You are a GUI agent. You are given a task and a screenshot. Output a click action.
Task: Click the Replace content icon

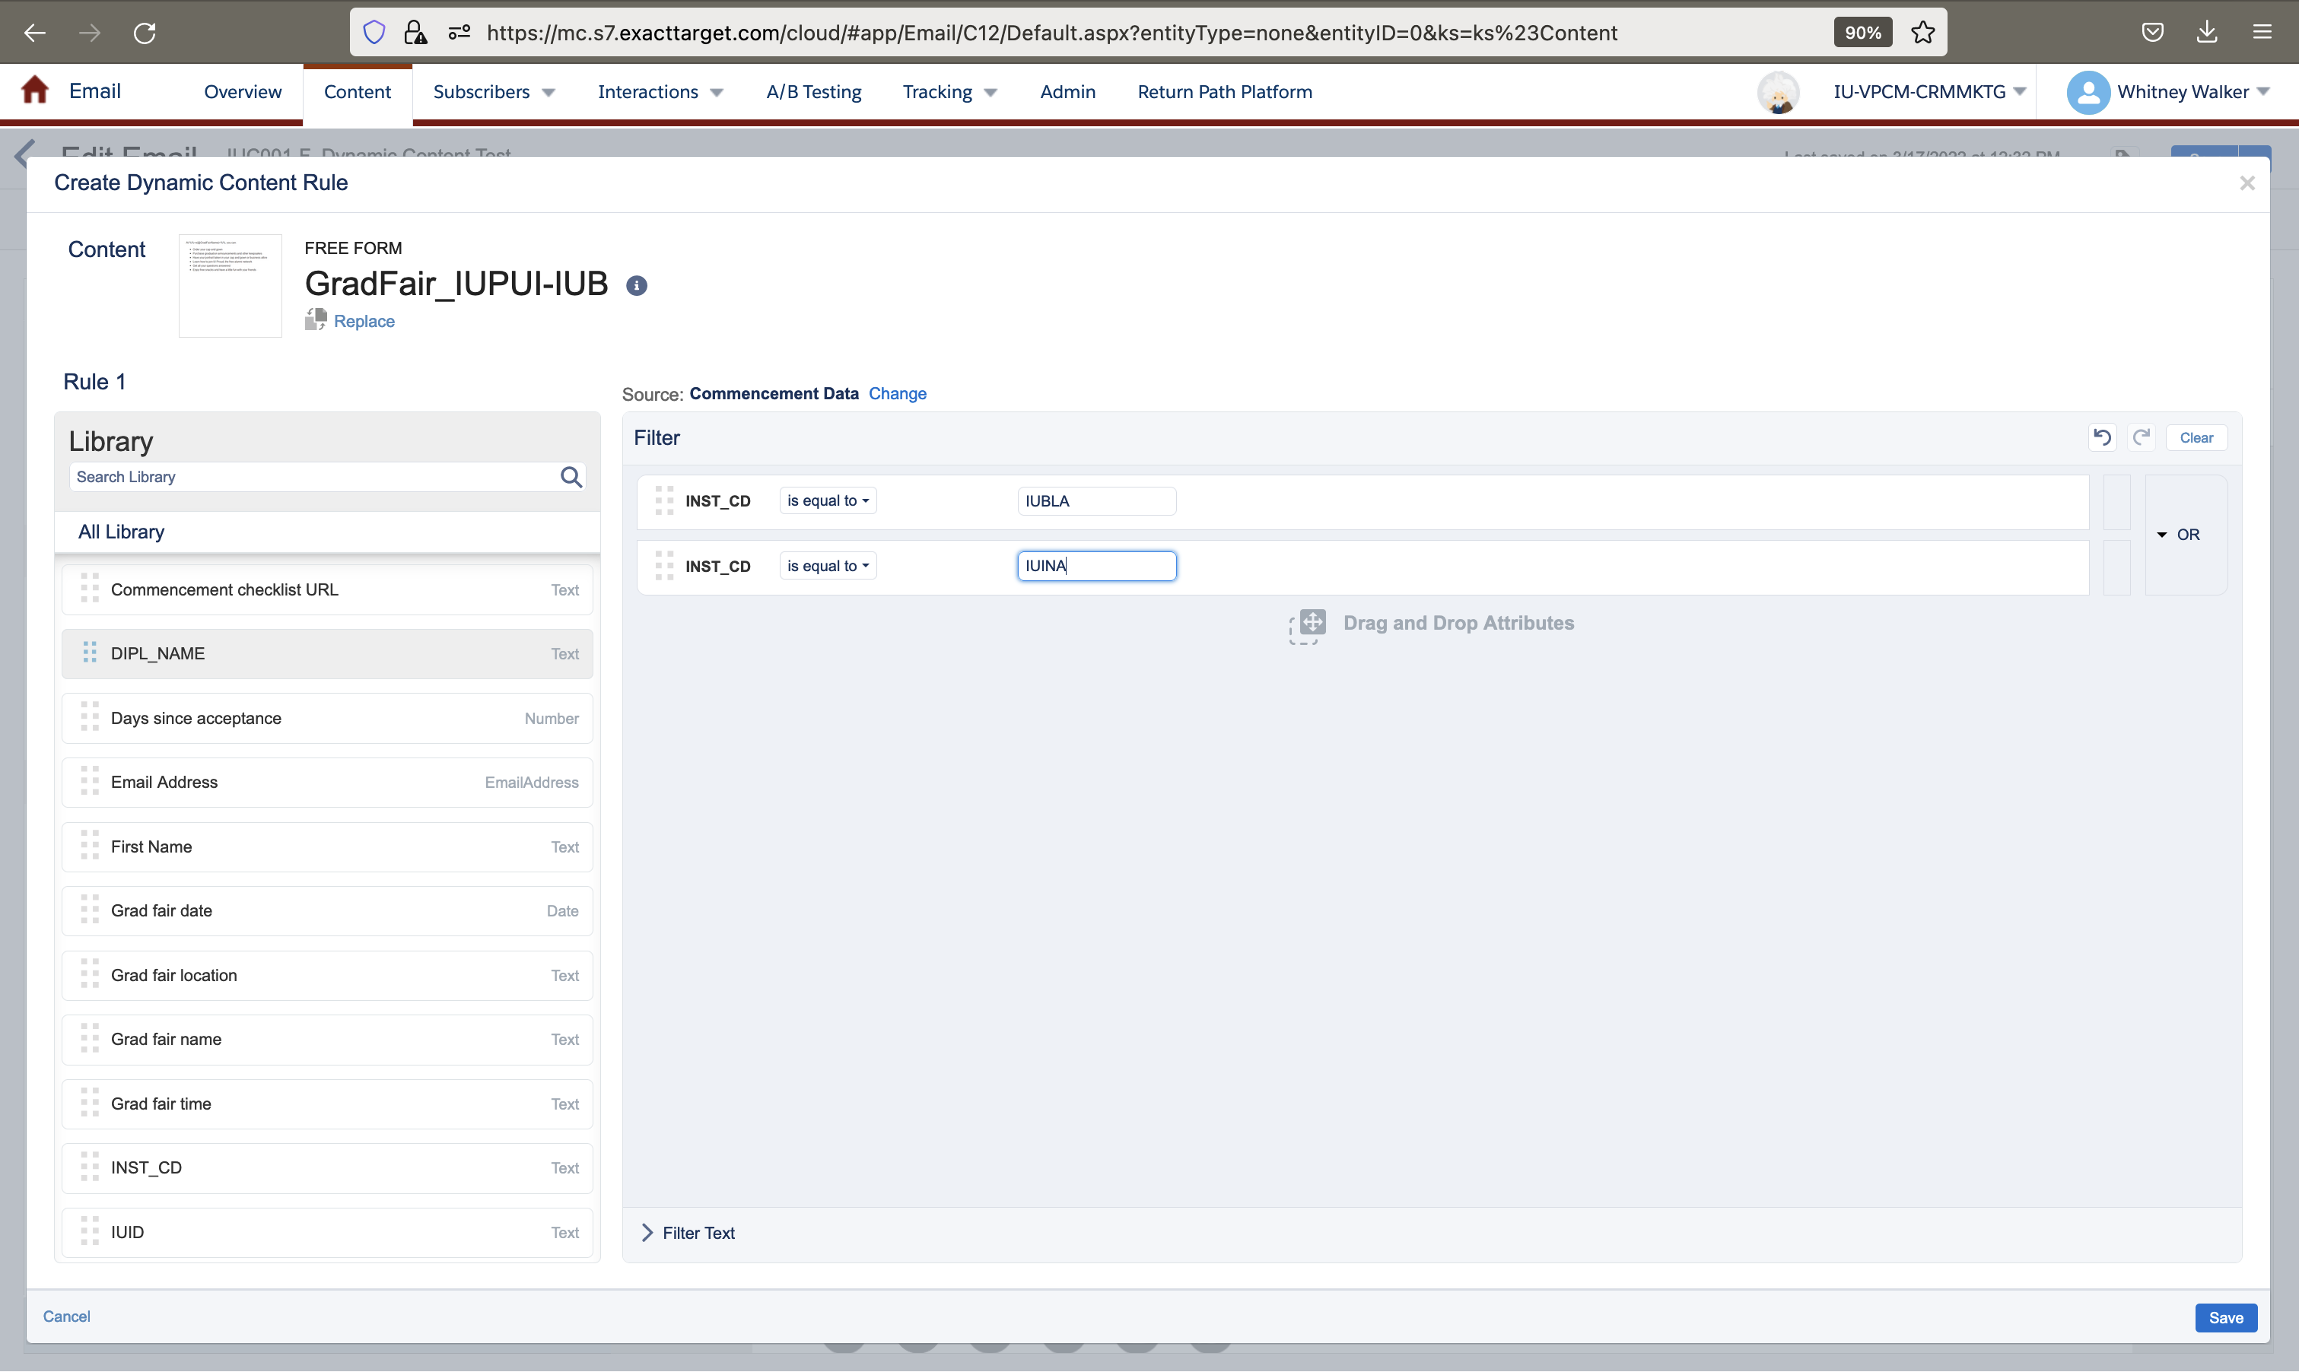coord(316,320)
